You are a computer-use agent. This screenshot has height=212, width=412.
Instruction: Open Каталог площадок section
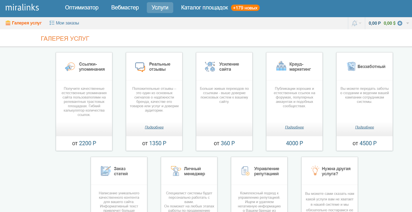pyautogui.click(x=204, y=8)
